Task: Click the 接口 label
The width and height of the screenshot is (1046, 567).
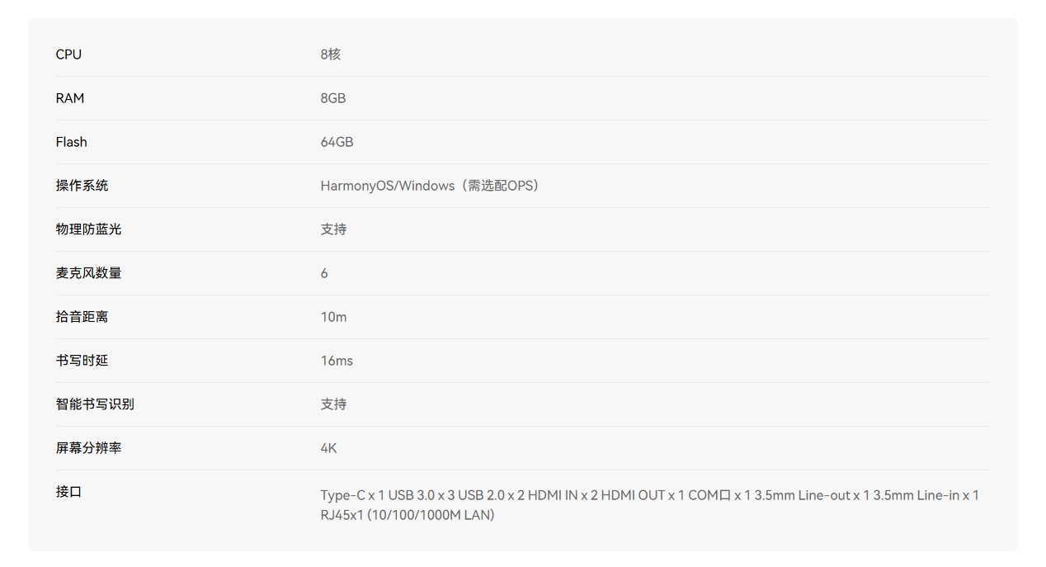Action: click(68, 492)
